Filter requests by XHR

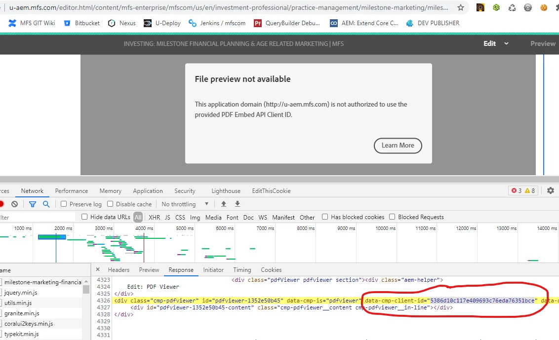coord(155,218)
